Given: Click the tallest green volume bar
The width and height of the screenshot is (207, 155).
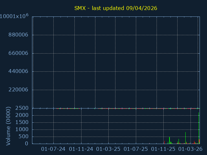Looking at the screenshot, I should [199, 129].
